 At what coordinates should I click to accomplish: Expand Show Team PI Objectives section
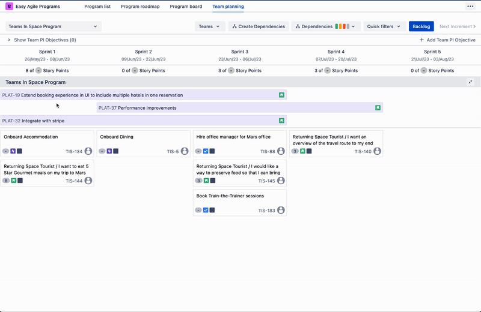point(41,40)
